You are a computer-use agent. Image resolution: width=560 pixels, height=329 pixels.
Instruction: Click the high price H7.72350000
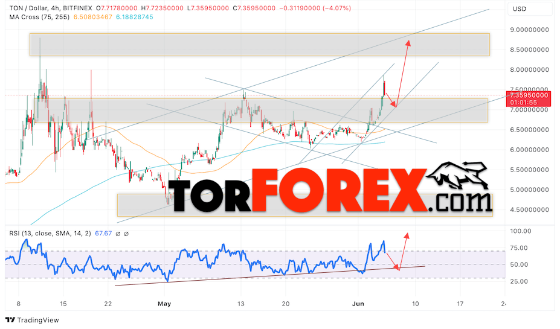point(162,8)
